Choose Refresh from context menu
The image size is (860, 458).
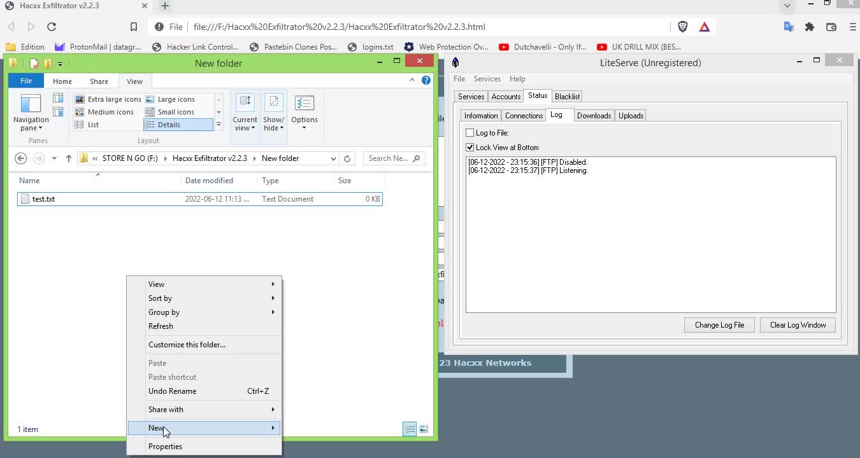click(204, 326)
